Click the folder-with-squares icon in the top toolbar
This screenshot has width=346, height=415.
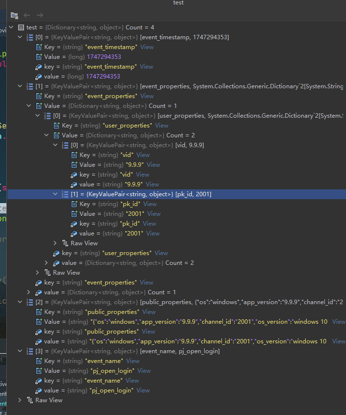(14, 16)
